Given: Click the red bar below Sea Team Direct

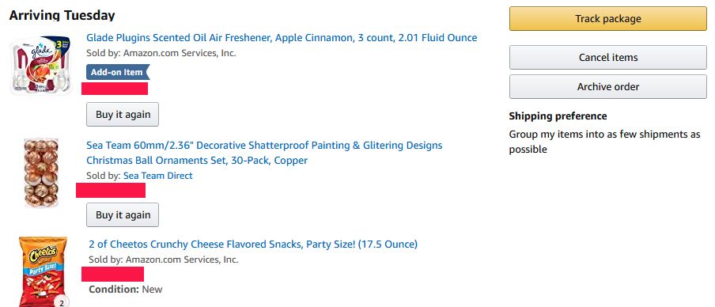Looking at the screenshot, I should 111,190.
